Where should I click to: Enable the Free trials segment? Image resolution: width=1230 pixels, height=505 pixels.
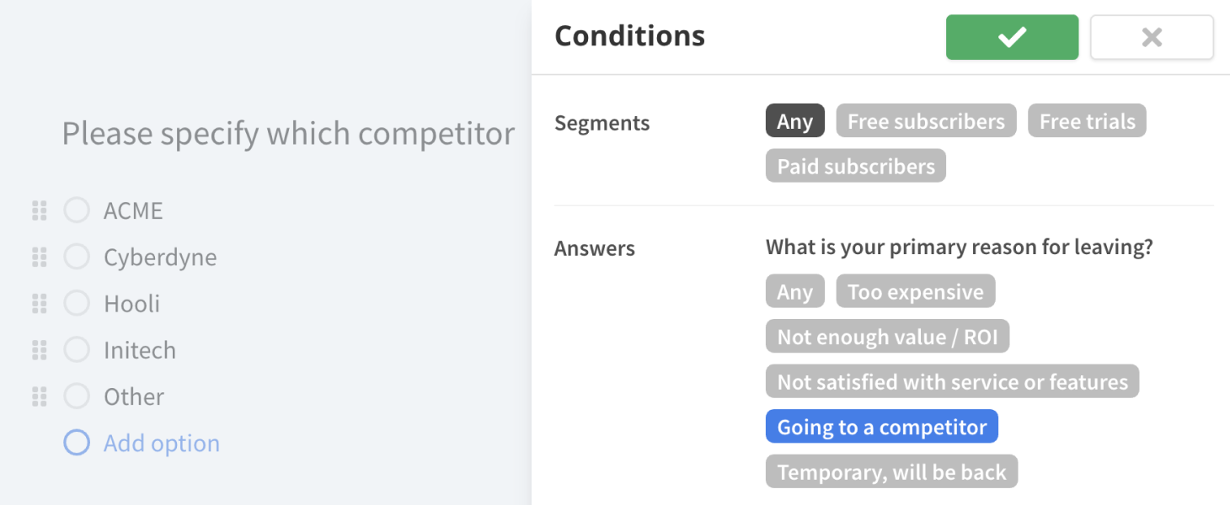click(1087, 121)
